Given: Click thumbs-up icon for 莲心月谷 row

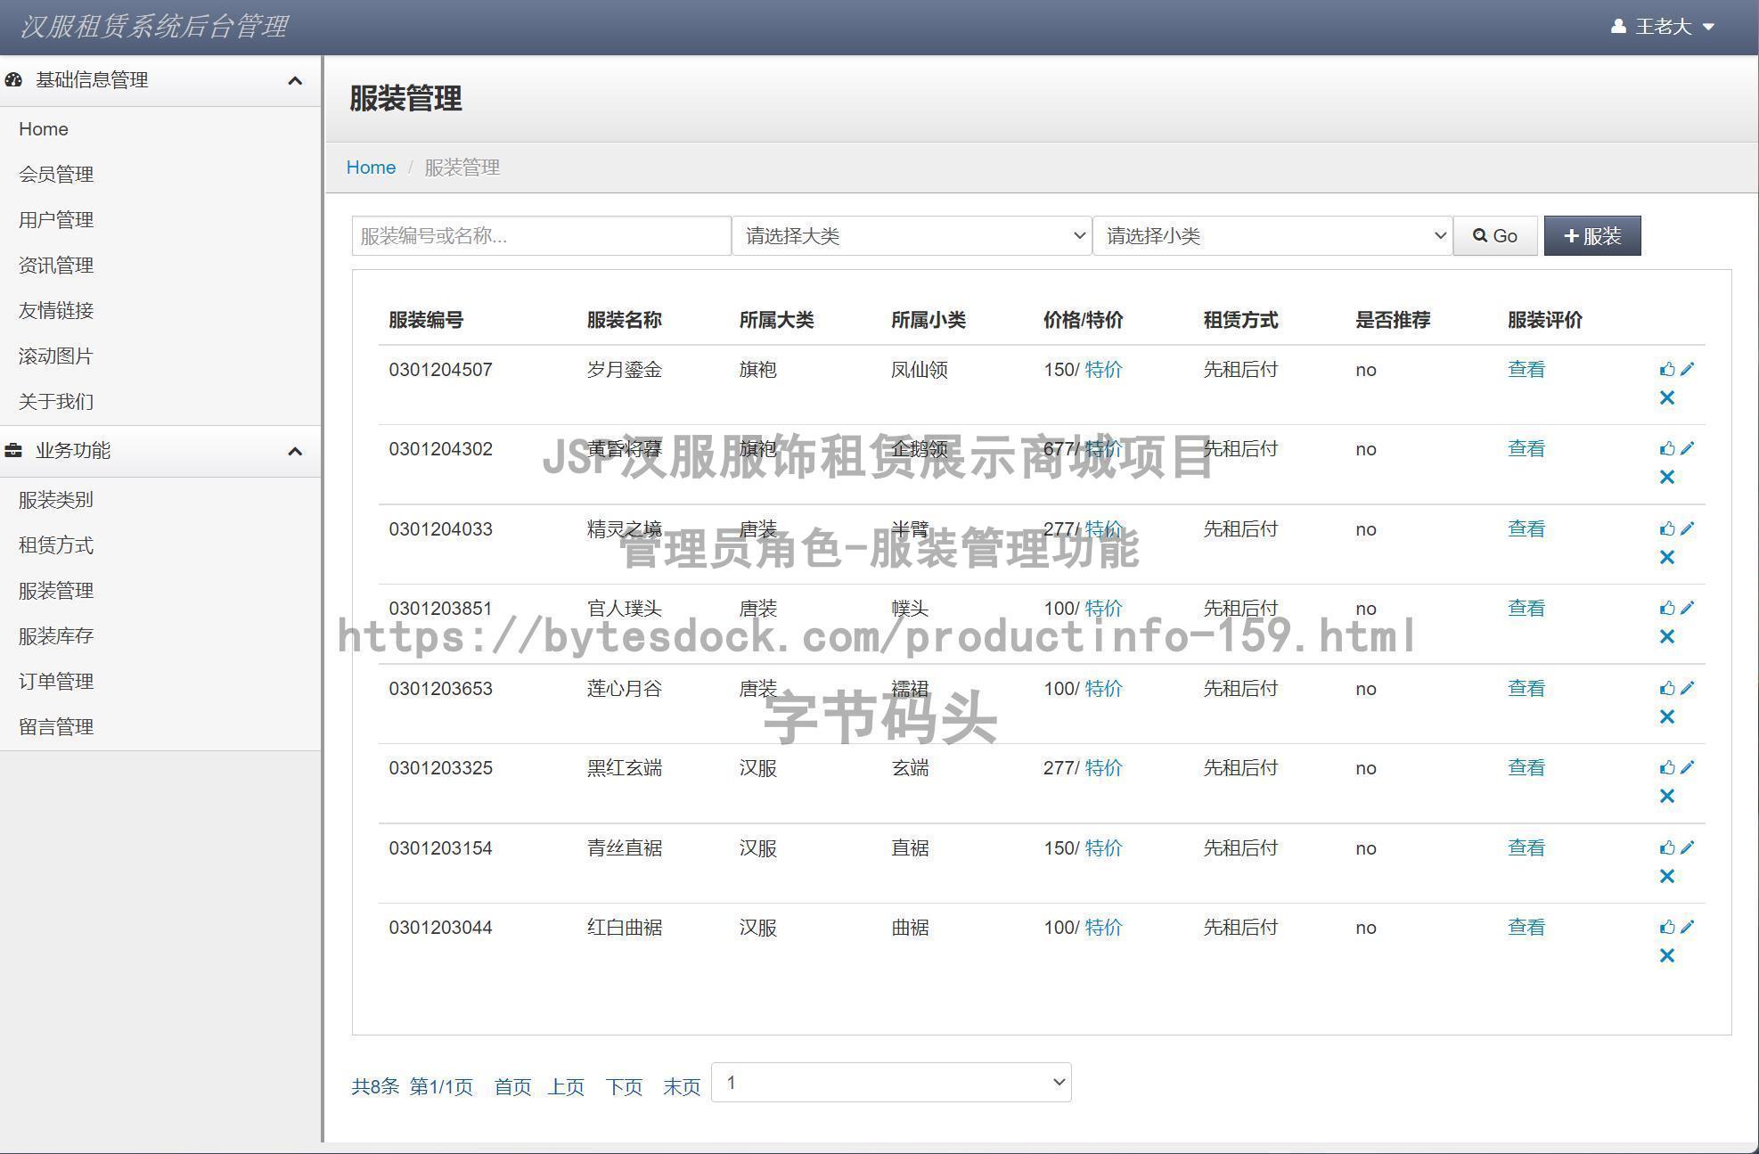Looking at the screenshot, I should coord(1666,688).
